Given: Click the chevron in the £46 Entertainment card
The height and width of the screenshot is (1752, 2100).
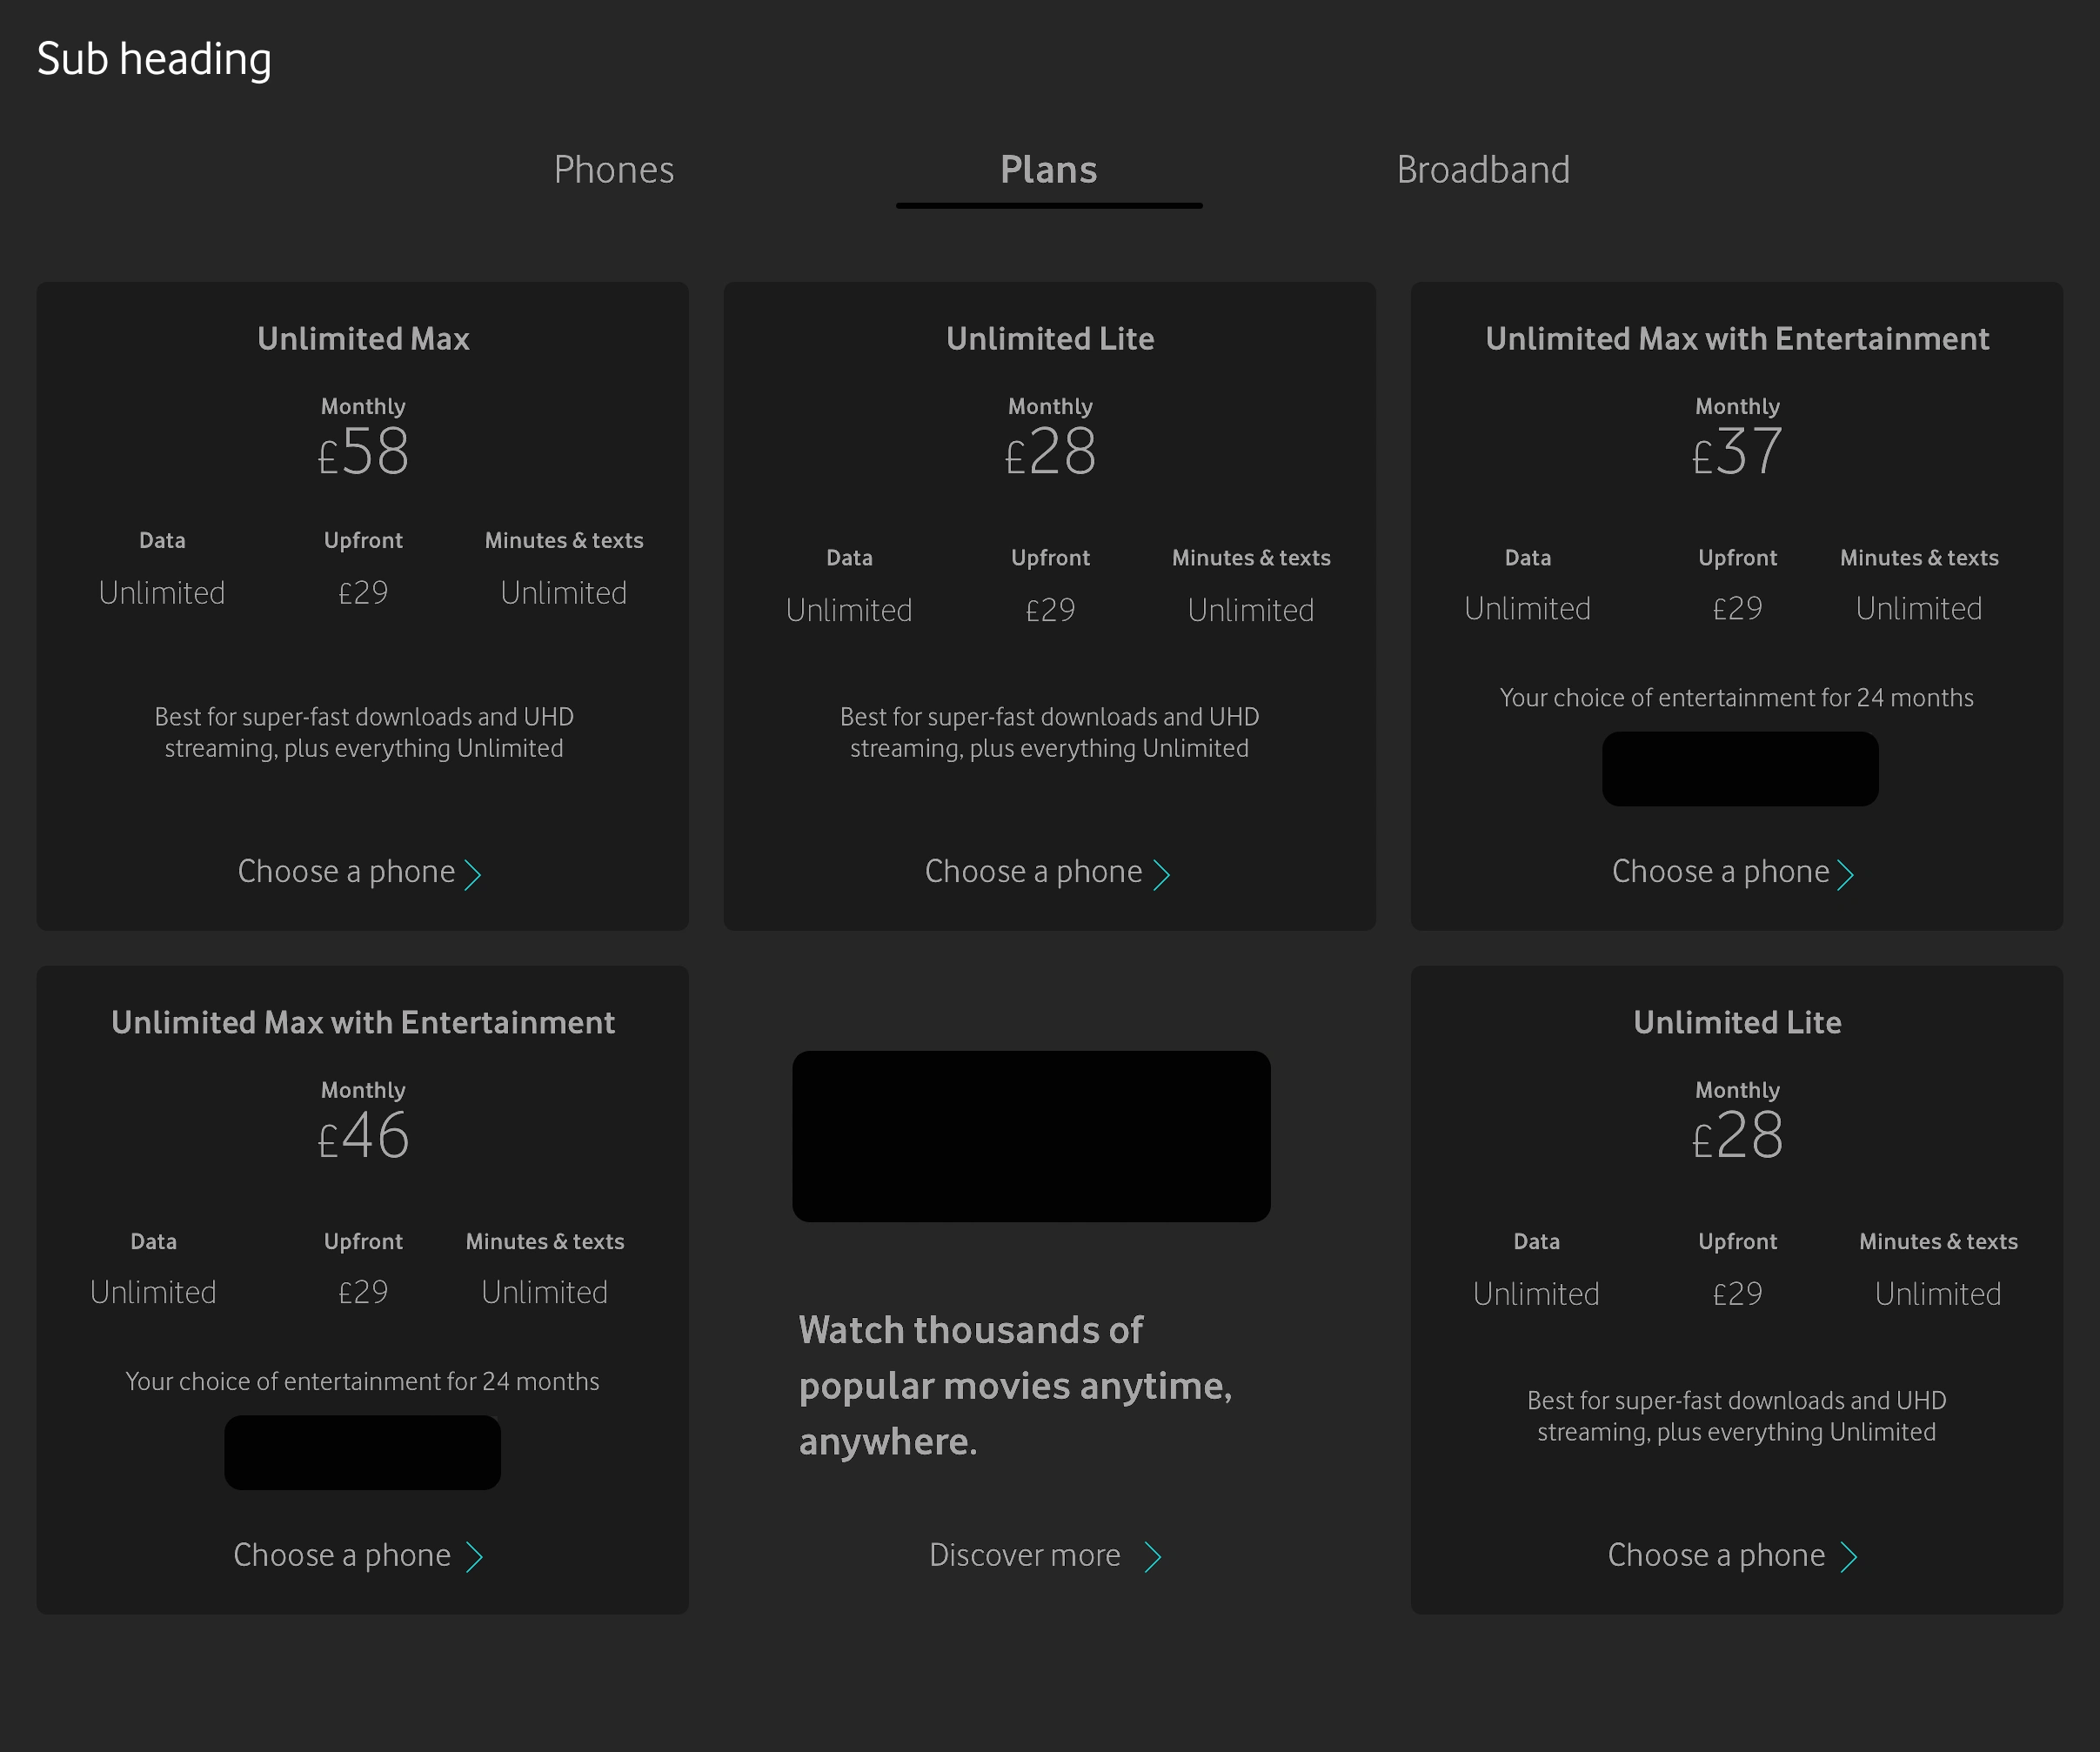Looking at the screenshot, I should [x=475, y=1556].
